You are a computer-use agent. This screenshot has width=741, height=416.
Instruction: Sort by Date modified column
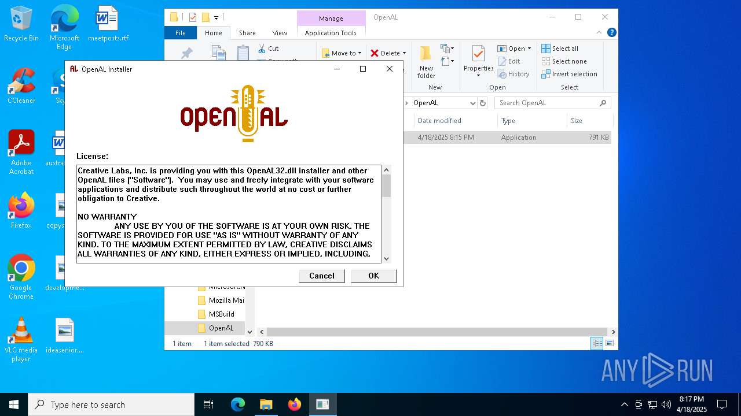tap(456, 121)
